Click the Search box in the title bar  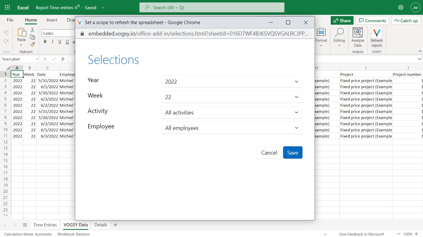(212, 7)
